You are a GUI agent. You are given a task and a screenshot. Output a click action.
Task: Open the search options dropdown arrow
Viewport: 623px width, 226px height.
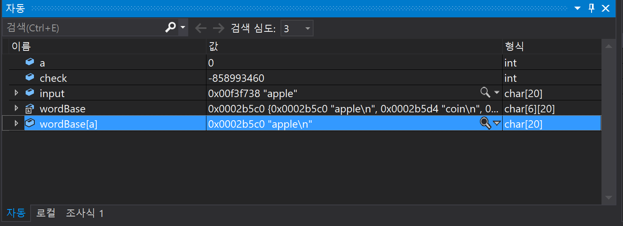[x=183, y=28]
